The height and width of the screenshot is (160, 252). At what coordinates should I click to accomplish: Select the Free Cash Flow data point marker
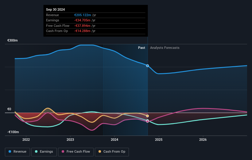coord(148,122)
